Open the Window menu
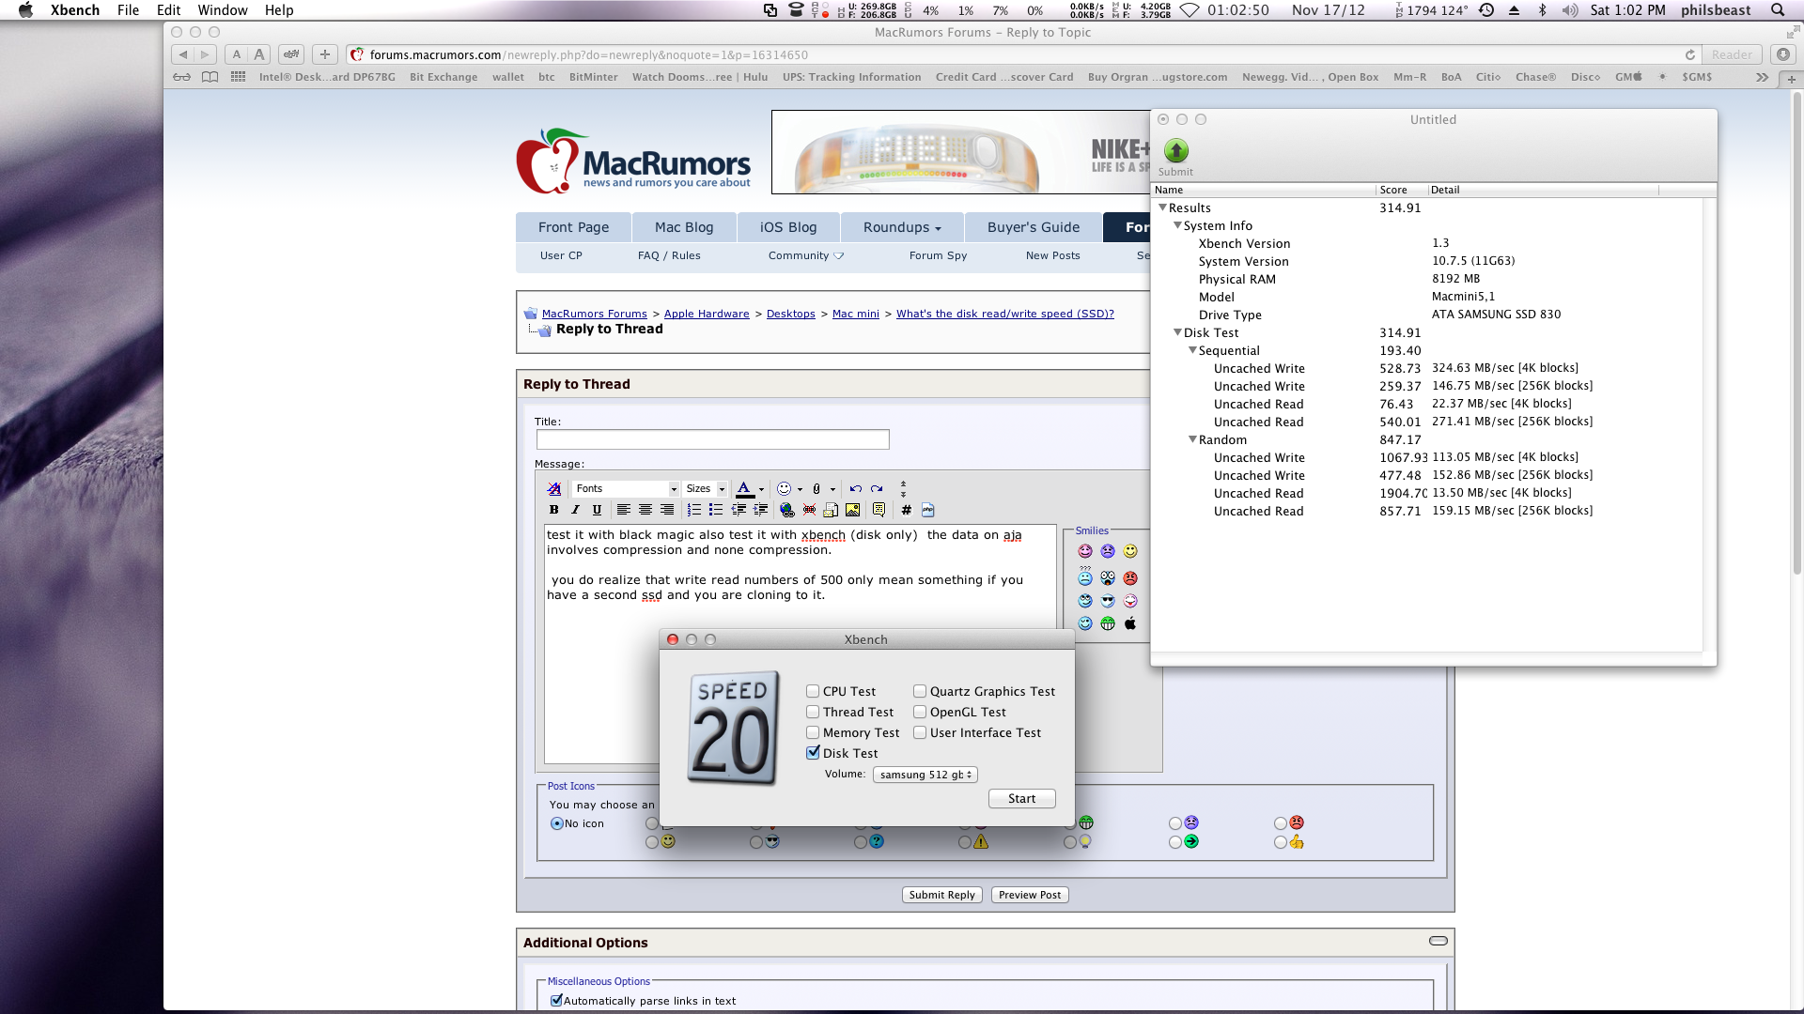 223,10
